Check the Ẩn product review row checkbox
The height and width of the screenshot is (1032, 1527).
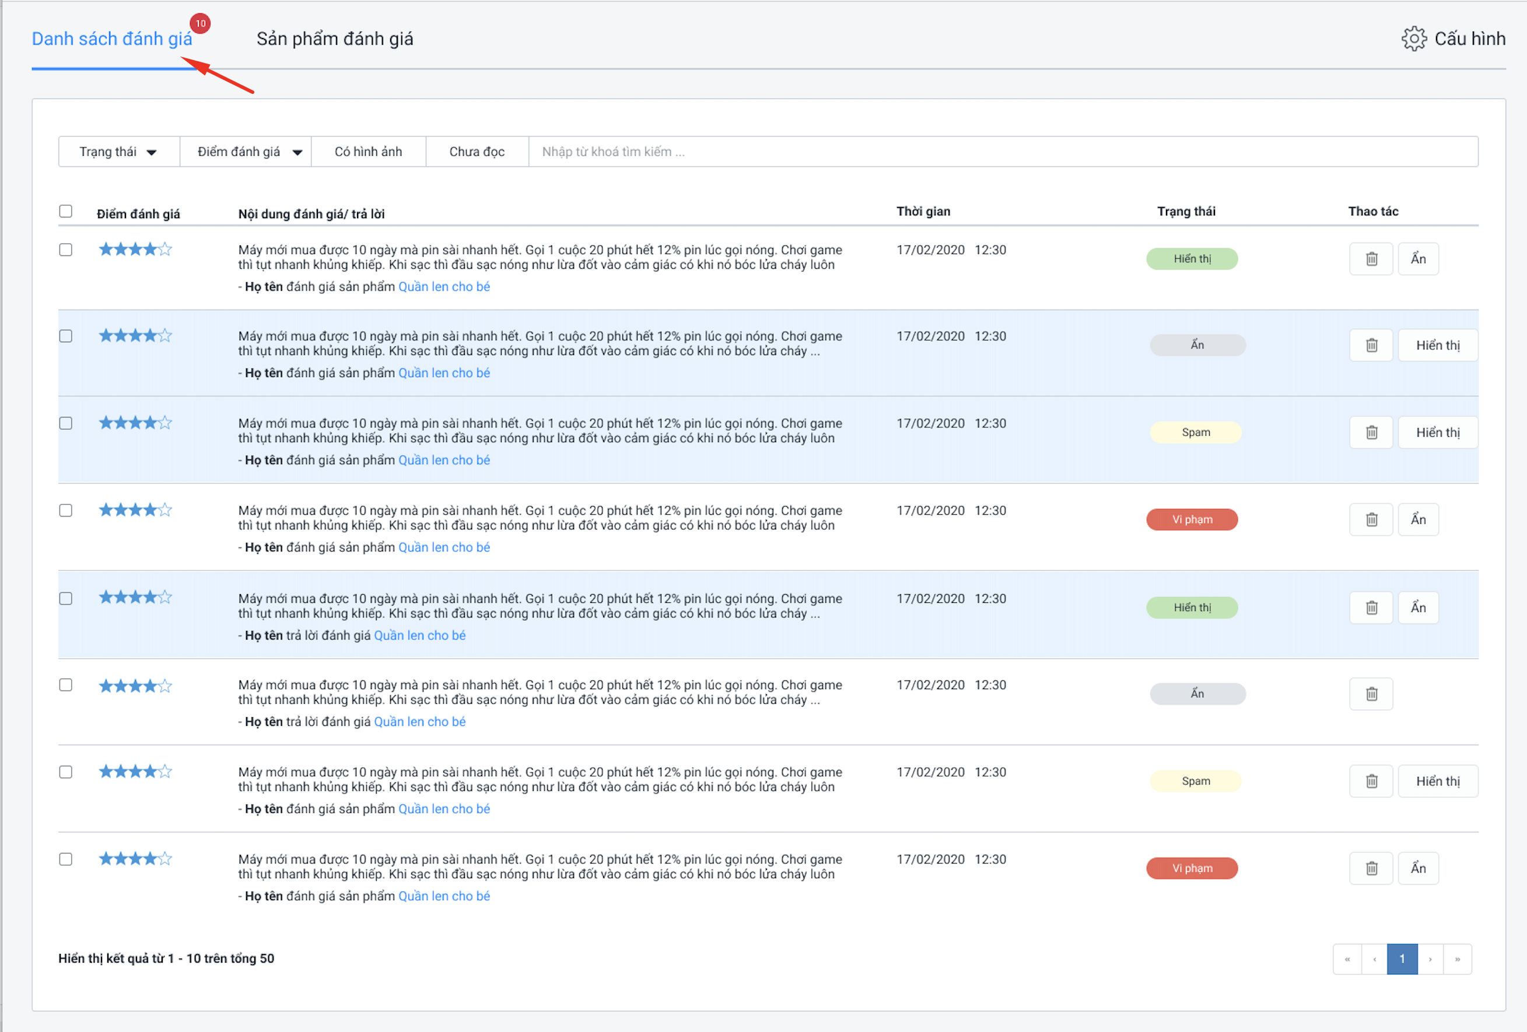click(x=66, y=336)
